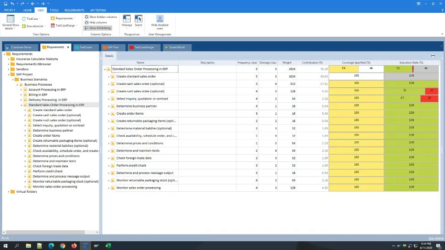Expand the Virtual folders tree node

(x=9, y=192)
